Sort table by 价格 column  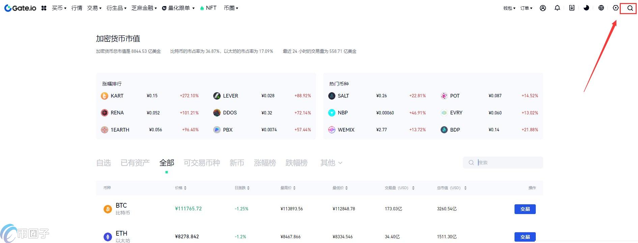(x=181, y=188)
